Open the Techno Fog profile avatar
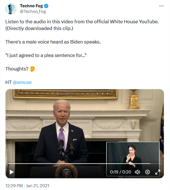The height and width of the screenshot is (190, 170). pyautogui.click(x=11, y=9)
